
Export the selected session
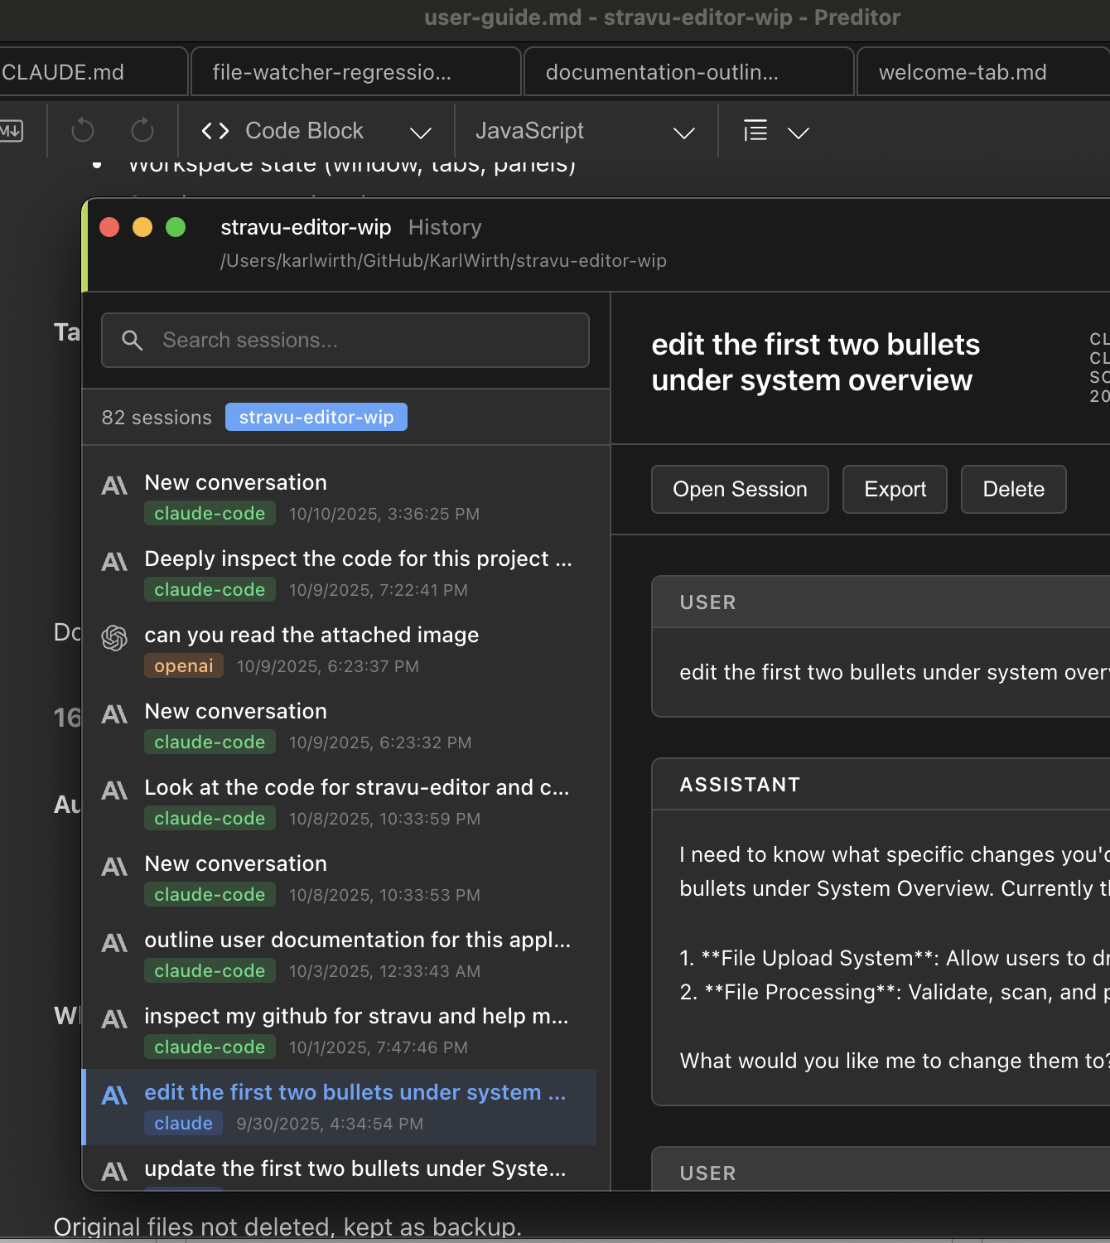click(x=895, y=489)
